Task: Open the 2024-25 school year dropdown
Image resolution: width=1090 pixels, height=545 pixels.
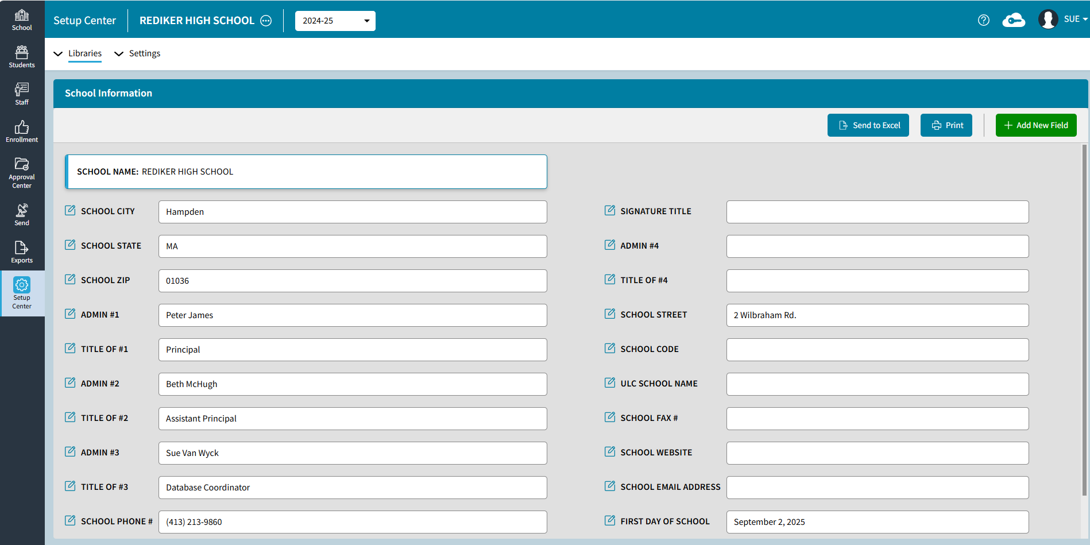Action: coord(335,21)
